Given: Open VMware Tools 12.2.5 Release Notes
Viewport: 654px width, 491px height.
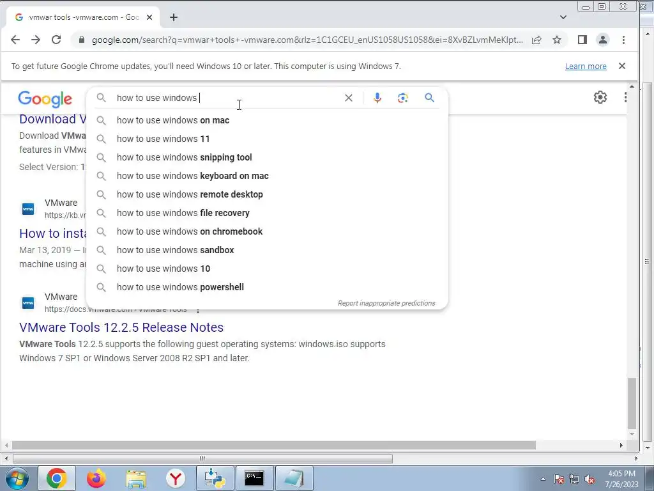Looking at the screenshot, I should click(x=121, y=327).
